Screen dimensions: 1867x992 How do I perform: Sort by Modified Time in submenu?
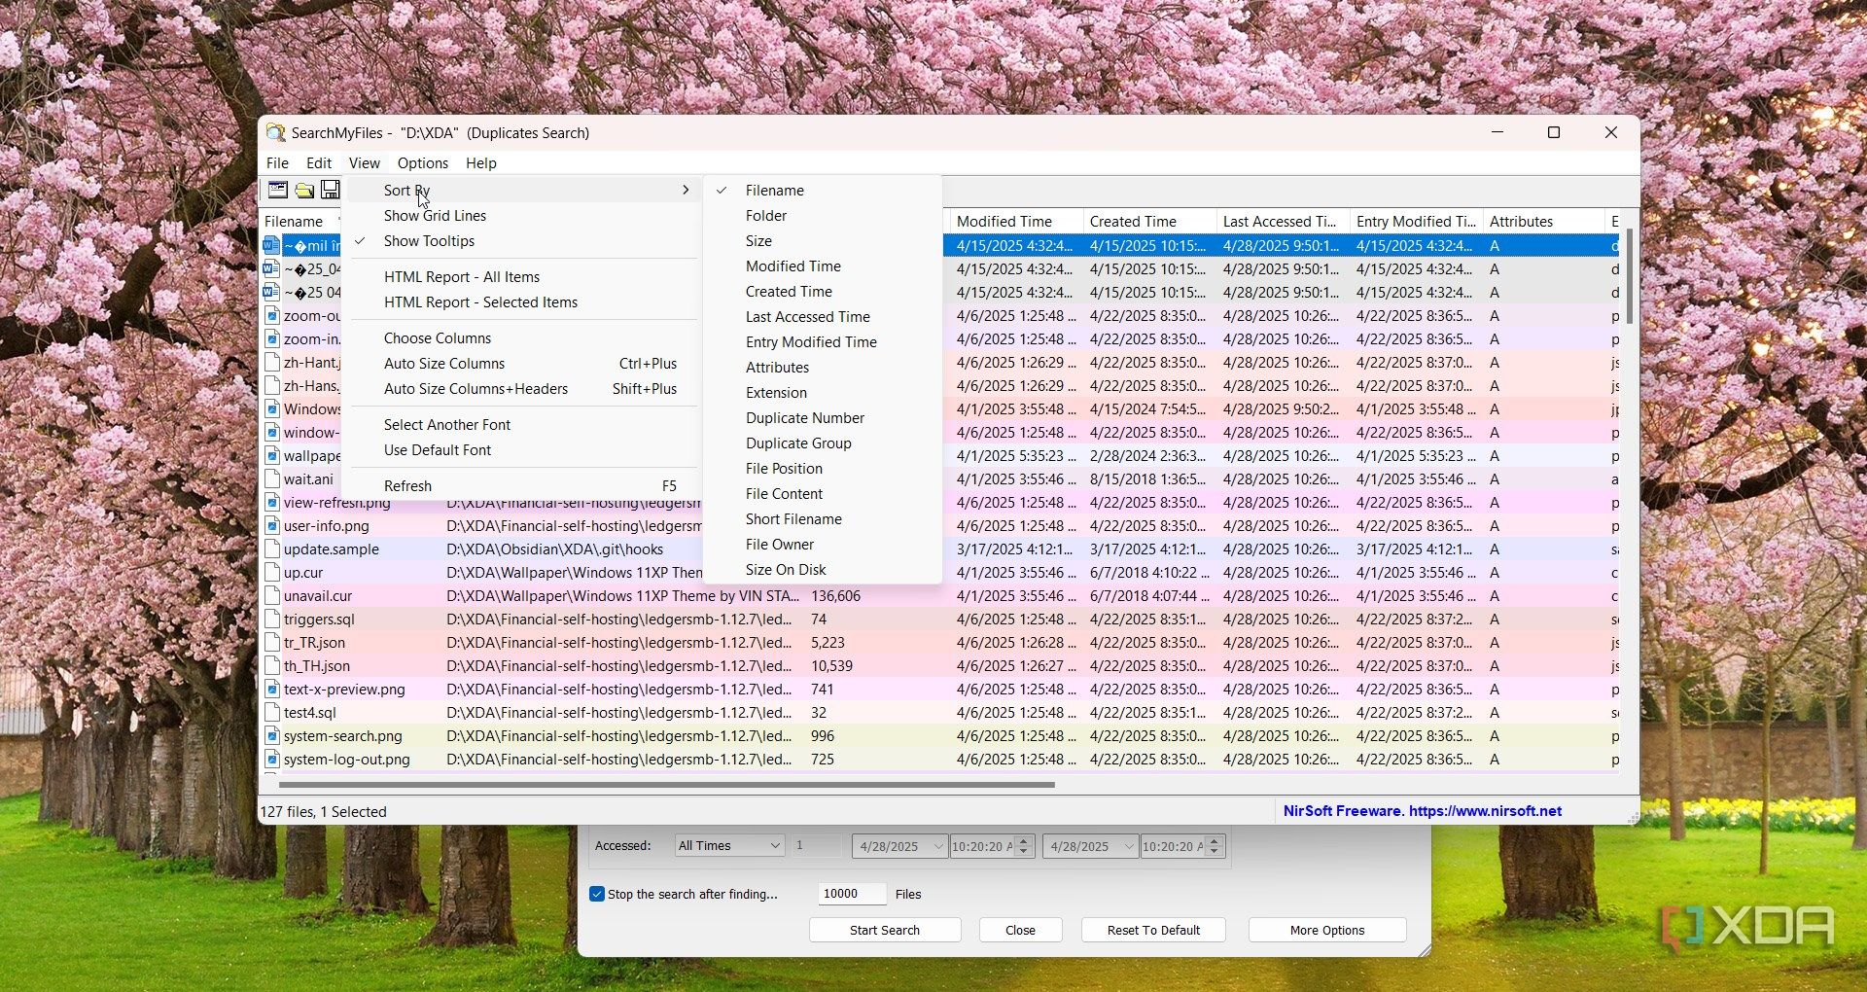click(x=823, y=266)
